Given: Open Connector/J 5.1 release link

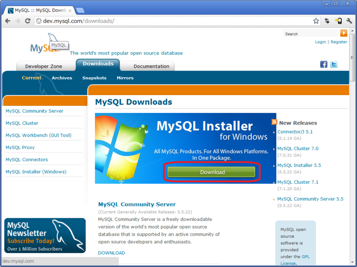Looking at the screenshot, I should tap(295, 132).
